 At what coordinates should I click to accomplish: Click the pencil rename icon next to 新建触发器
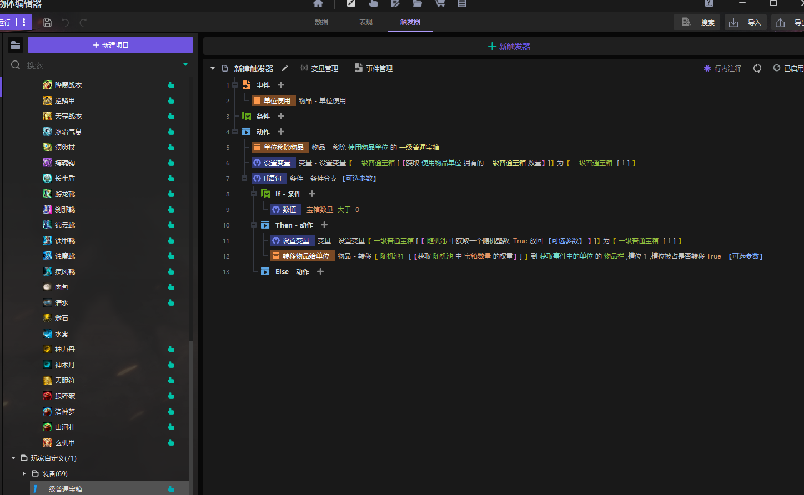point(285,68)
